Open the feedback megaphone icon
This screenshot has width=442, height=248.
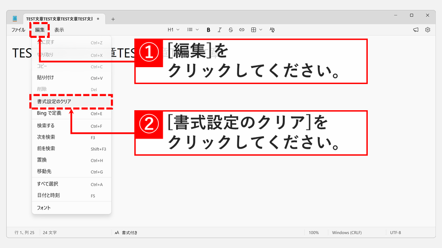tap(416, 30)
